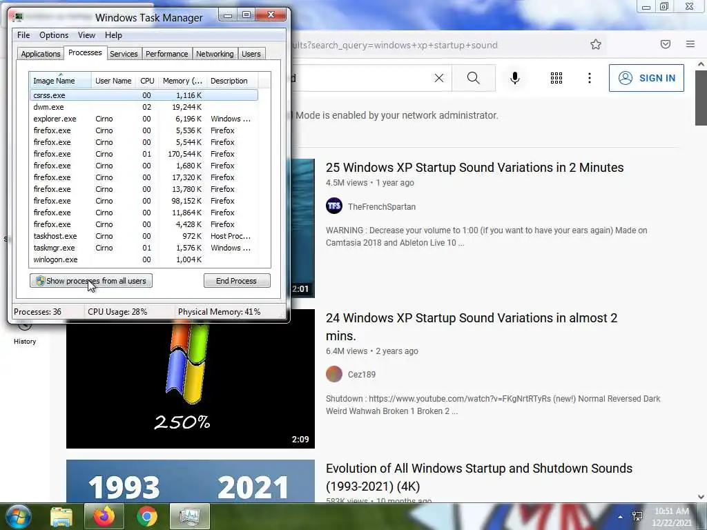Select the Processes tab

[x=85, y=52]
